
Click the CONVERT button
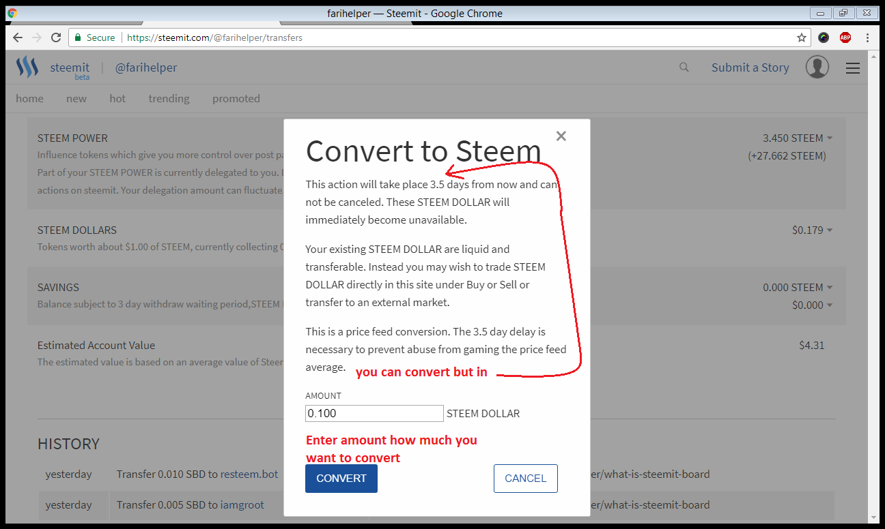pyautogui.click(x=341, y=478)
